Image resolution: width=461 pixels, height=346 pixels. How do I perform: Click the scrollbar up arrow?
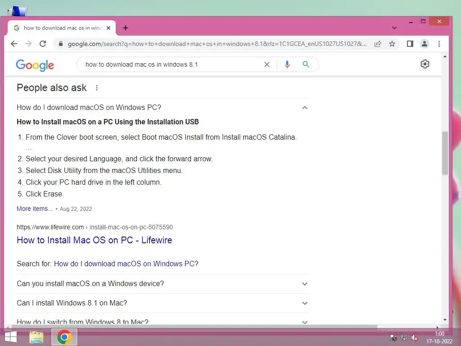point(445,56)
